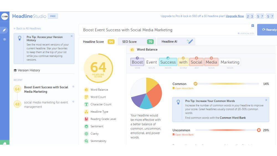Select the Skimmability magnifier metric
The image size is (277, 156).
point(86,141)
